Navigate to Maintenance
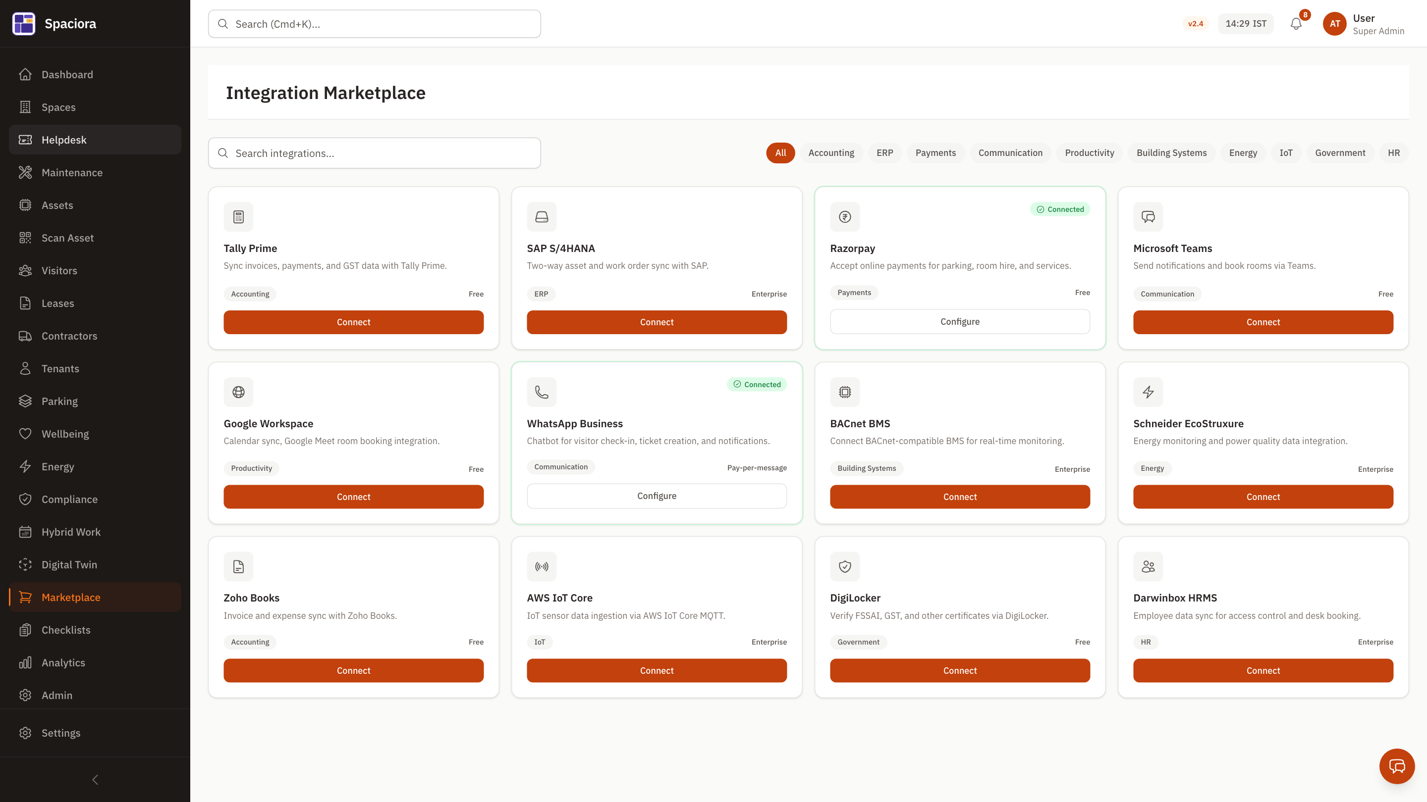This screenshot has height=802, width=1427. [x=95, y=172]
